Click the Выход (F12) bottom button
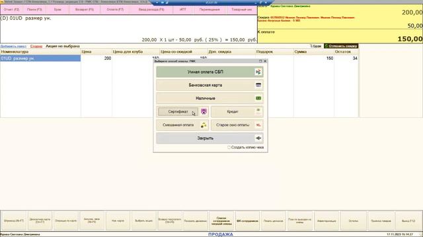 (x=408, y=221)
